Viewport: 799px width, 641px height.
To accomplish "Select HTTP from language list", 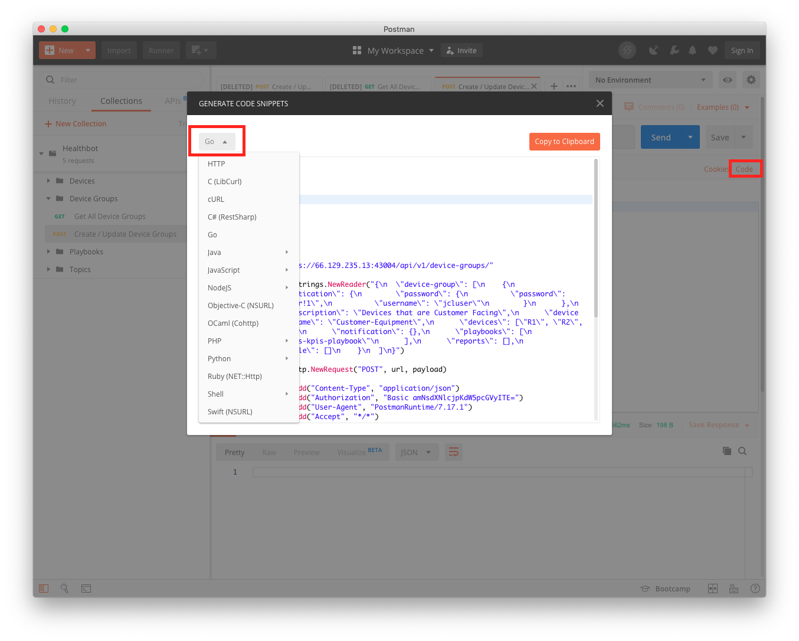I will [x=249, y=164].
